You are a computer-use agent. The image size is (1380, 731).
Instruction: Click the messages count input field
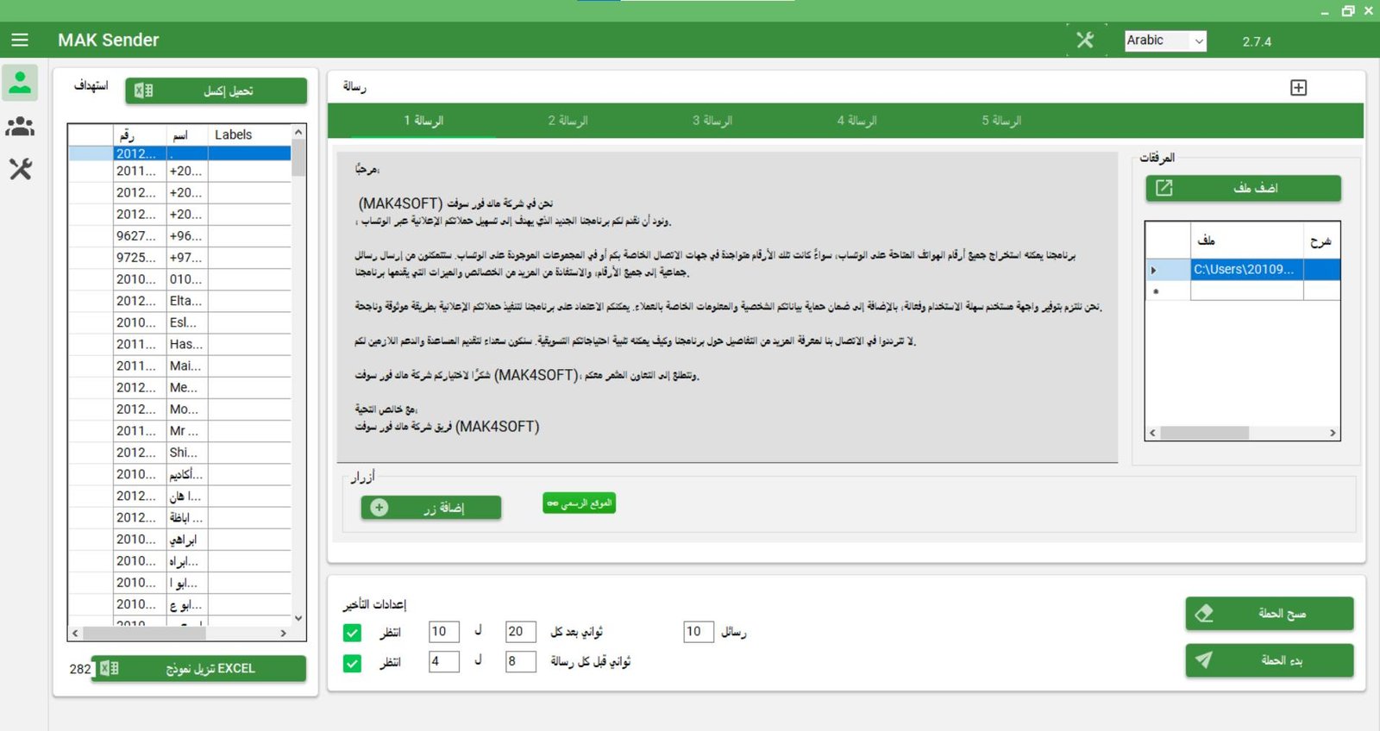tap(697, 632)
